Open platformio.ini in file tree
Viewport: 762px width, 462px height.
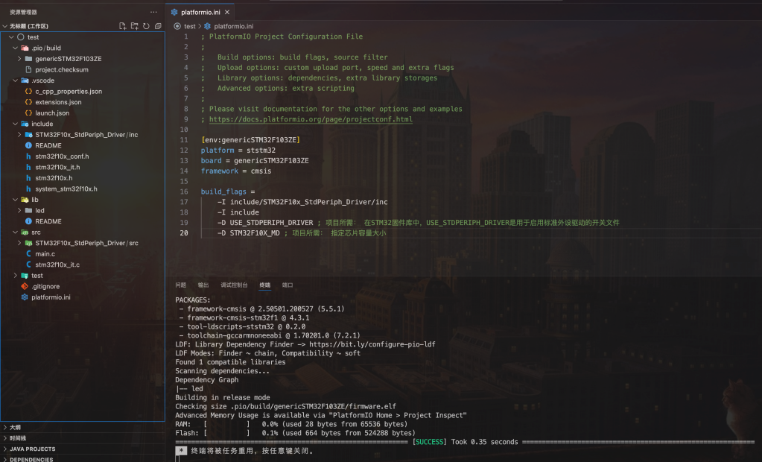pos(51,297)
